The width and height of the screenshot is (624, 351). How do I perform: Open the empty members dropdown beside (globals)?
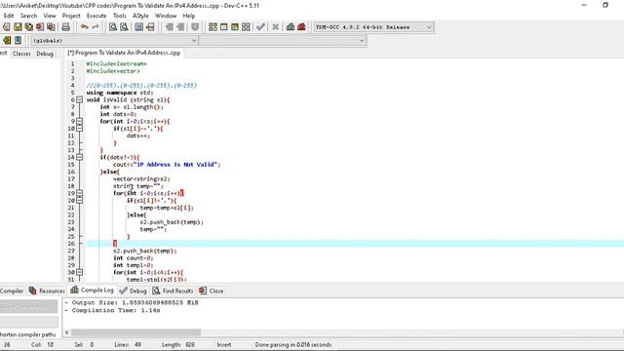tap(283, 41)
